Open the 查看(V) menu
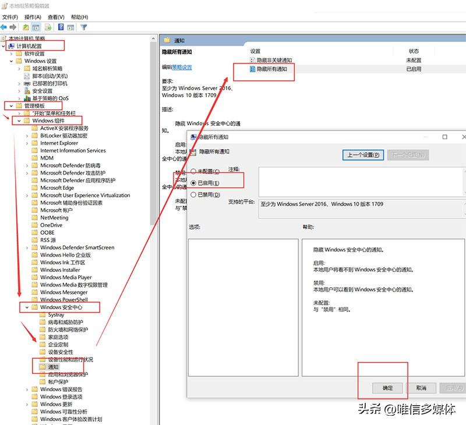Image resolution: width=466 pixels, height=425 pixels. tap(56, 17)
